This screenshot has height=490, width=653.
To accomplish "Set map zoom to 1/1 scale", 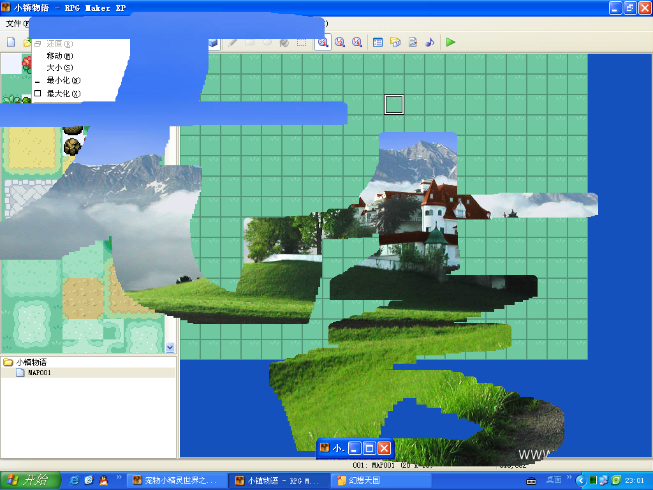I will tap(323, 42).
